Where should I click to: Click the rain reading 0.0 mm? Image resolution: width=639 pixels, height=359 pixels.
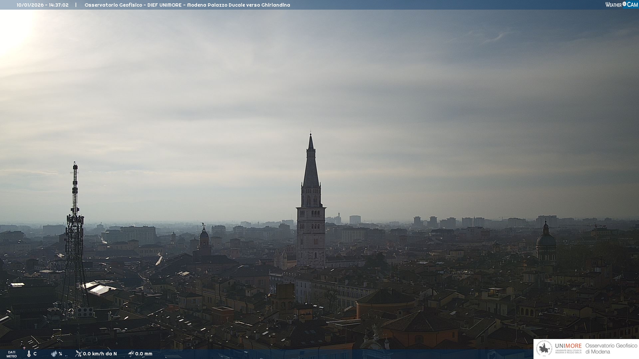point(144,354)
